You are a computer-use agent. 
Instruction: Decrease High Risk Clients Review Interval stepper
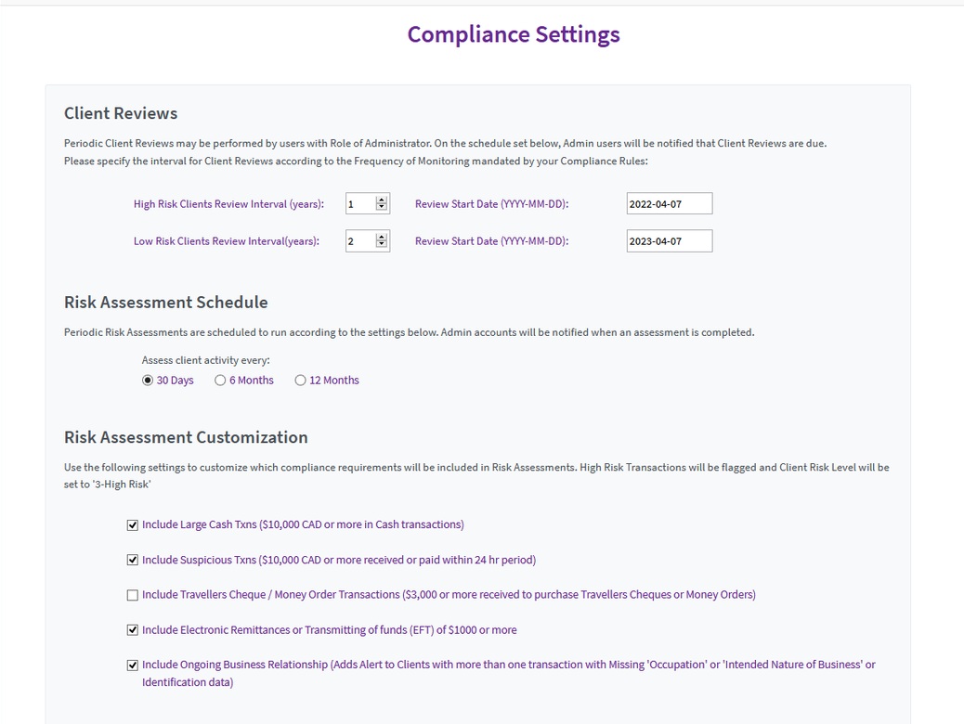[382, 207]
